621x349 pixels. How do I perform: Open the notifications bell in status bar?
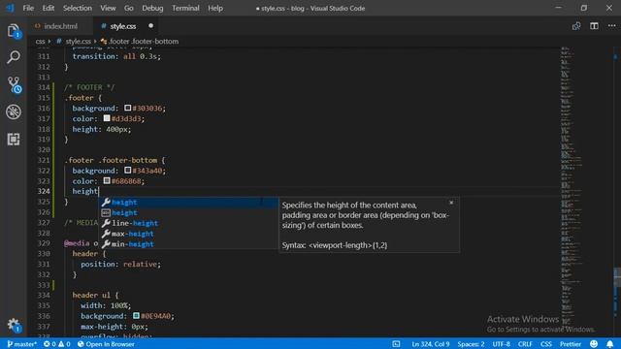pos(610,344)
